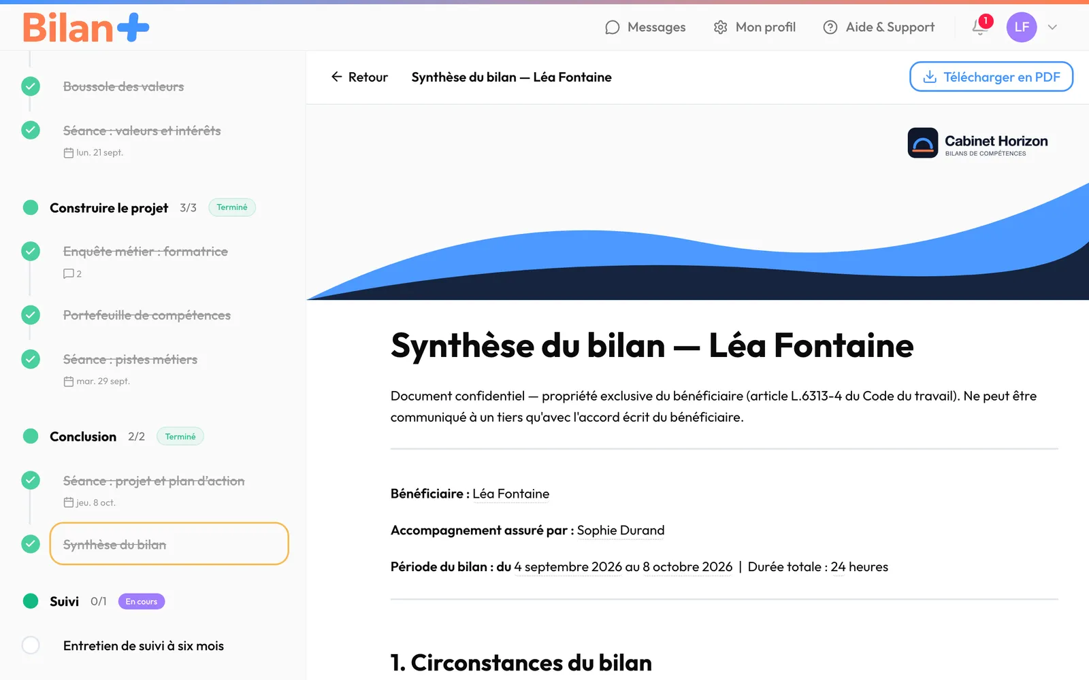The width and height of the screenshot is (1089, 680).
Task: Toggle checkmark for Portefeuille de compétences
Action: (31, 315)
